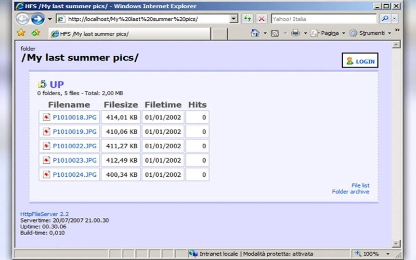Open the P1010018.JPG file link
Viewport: 416px width, 260px height.
click(74, 118)
